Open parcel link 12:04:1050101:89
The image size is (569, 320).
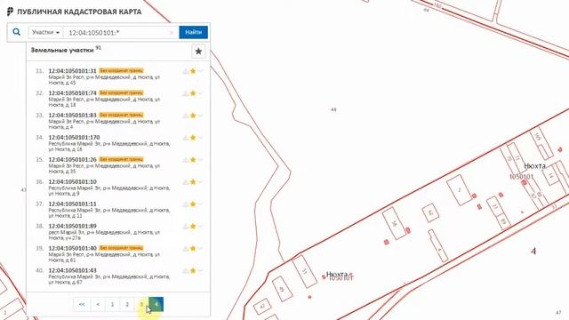73,227
